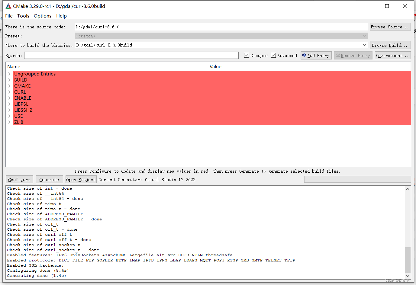Expand the CURL group
The image size is (416, 285).
tap(9, 92)
